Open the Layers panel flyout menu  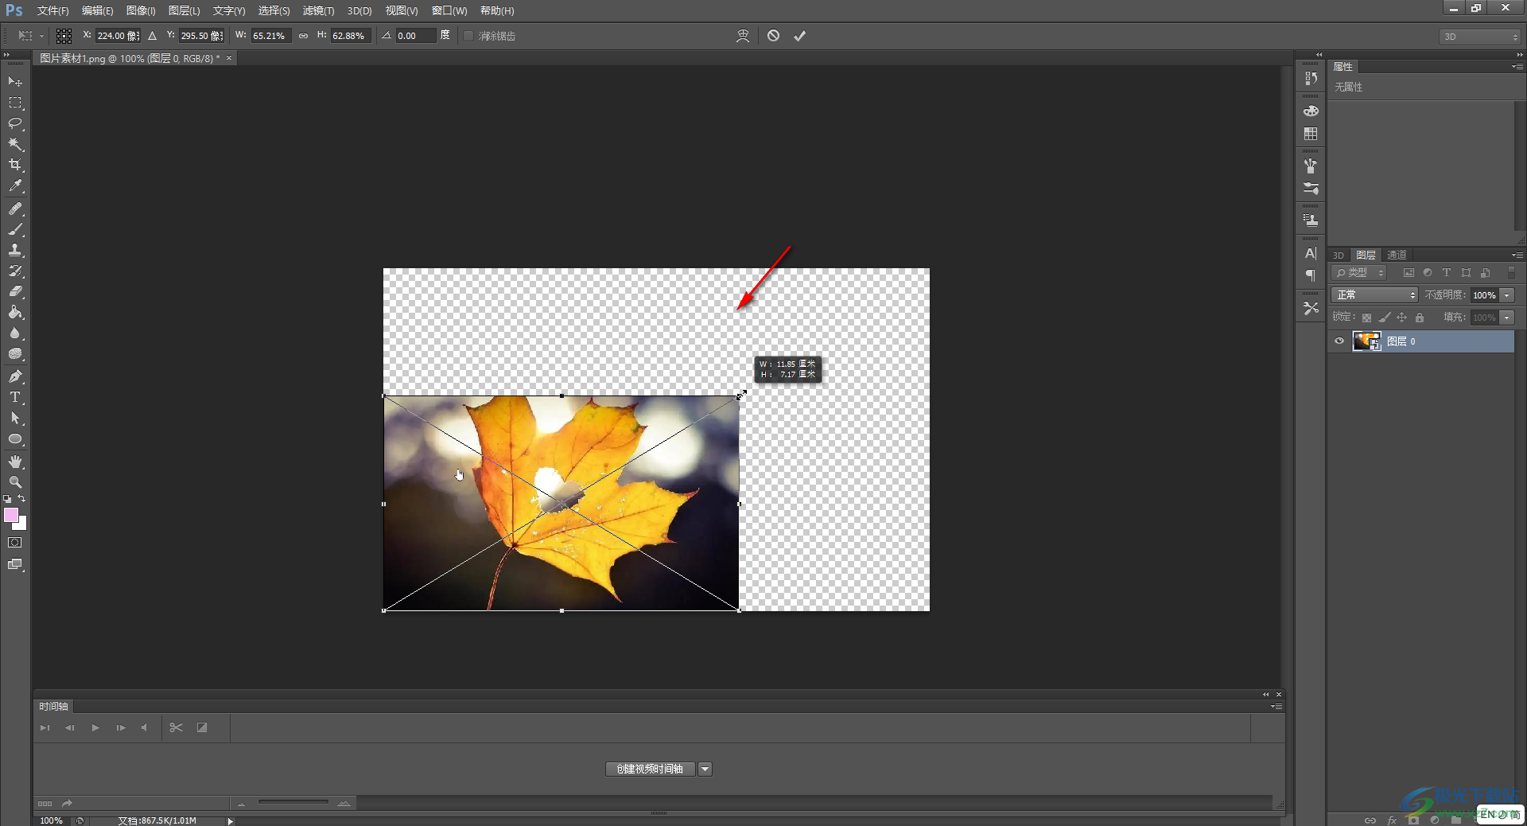point(1517,255)
